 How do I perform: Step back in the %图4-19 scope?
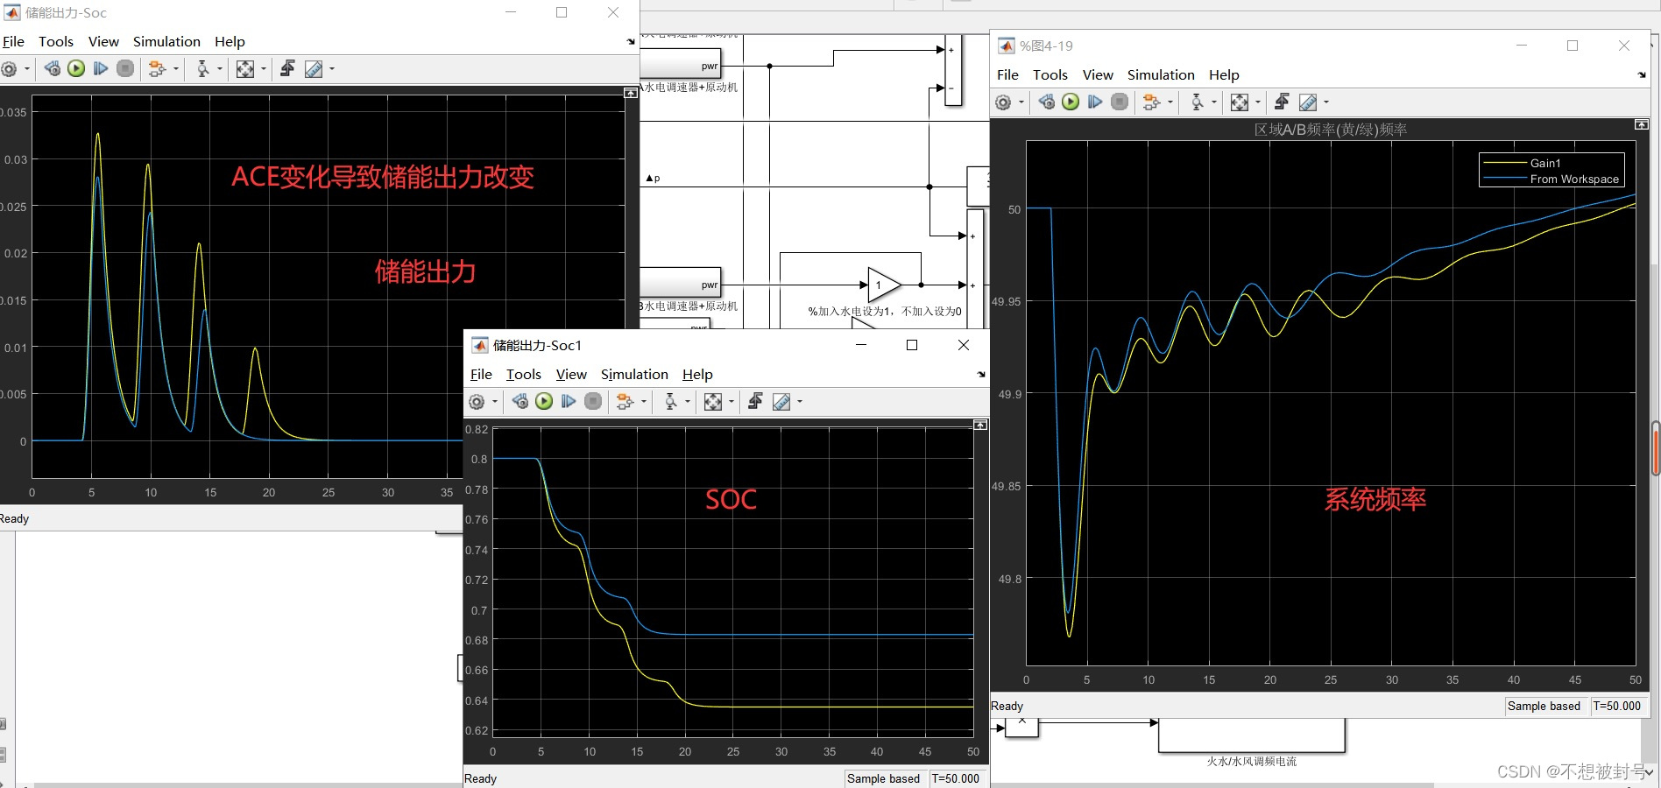click(1047, 102)
